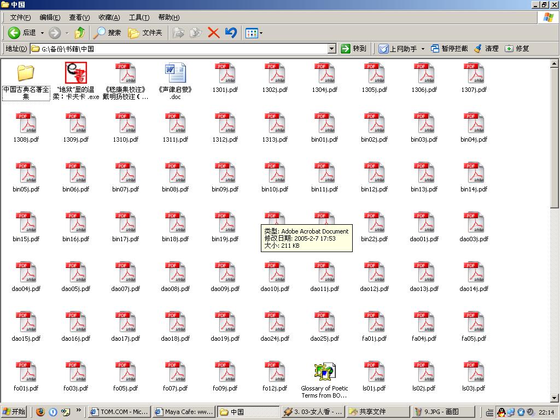Select the 1301j.pdf file icon
Screen dimensions: 560x420
pyautogui.click(x=225, y=73)
